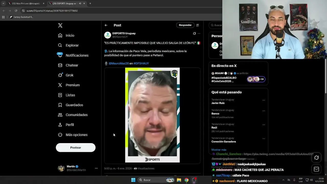The width and height of the screenshot is (327, 184).
Task: Open Martín account avatar at bottom
Action: (61, 168)
